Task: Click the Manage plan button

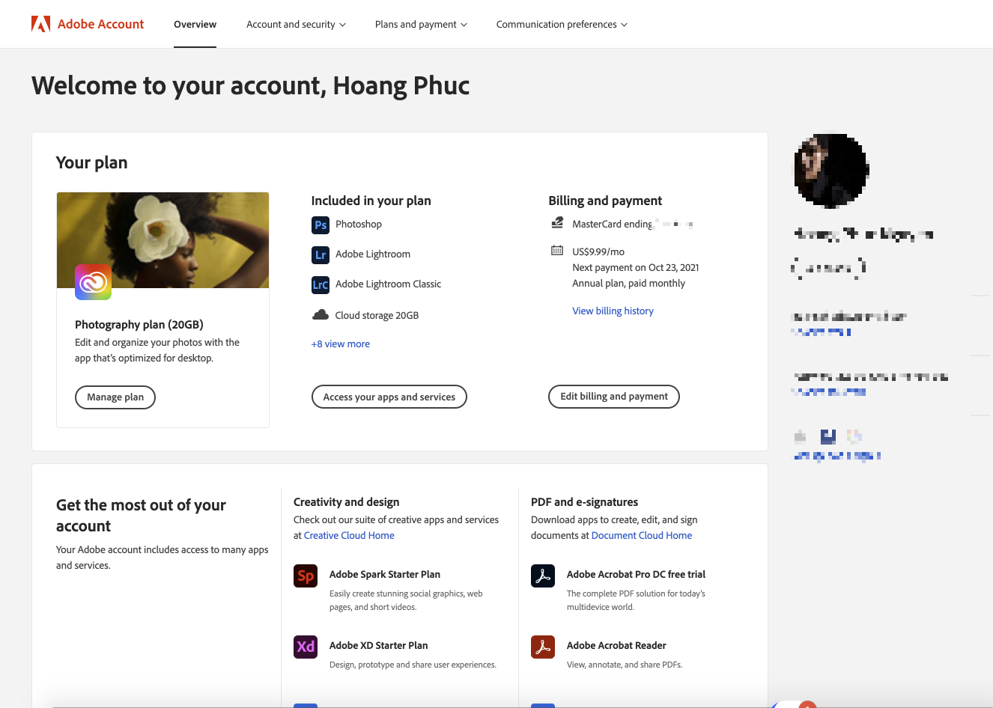Action: click(x=115, y=397)
